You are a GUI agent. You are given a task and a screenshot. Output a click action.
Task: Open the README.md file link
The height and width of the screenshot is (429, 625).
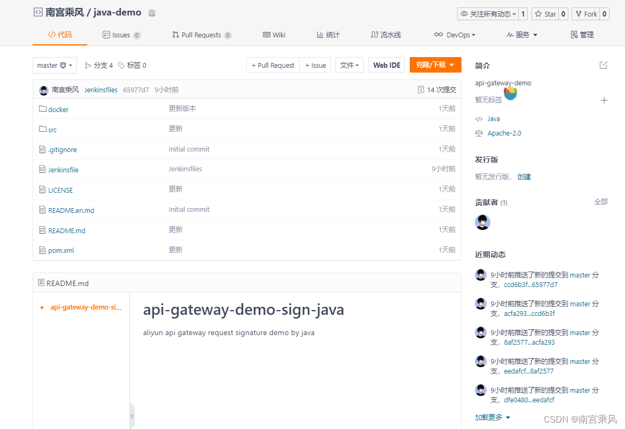point(67,231)
